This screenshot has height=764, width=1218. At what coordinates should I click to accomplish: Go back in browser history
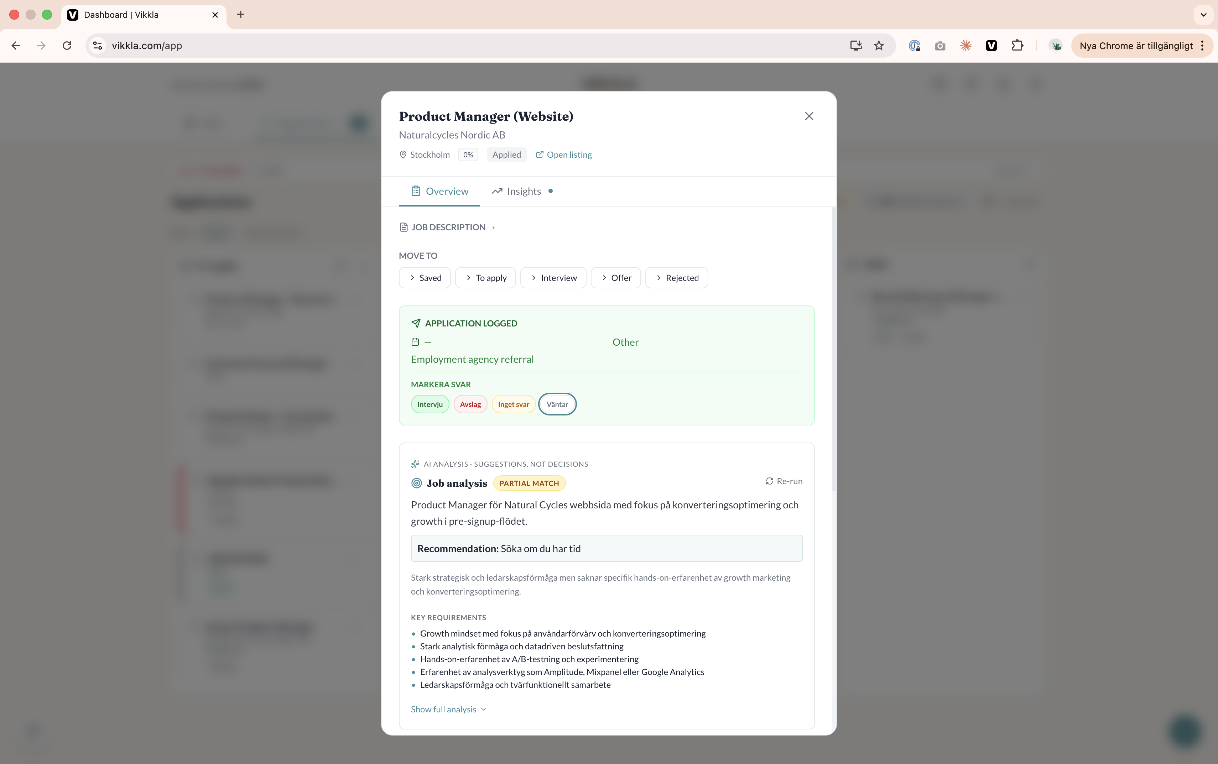click(16, 46)
